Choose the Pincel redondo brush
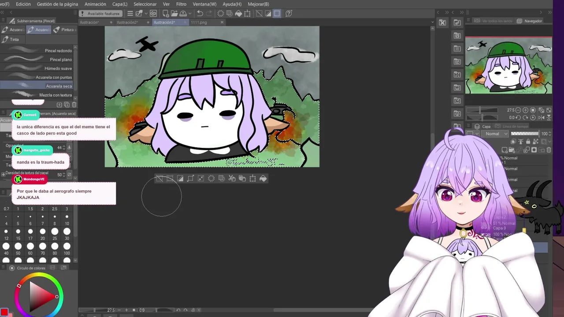The width and height of the screenshot is (564, 317). coord(37,51)
